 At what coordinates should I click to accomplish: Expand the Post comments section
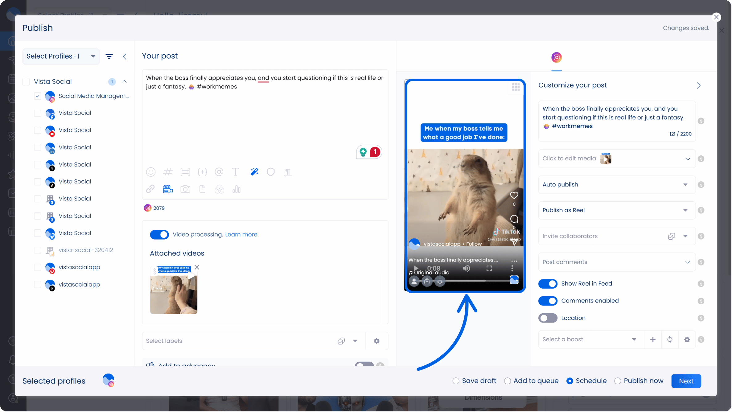click(x=617, y=262)
